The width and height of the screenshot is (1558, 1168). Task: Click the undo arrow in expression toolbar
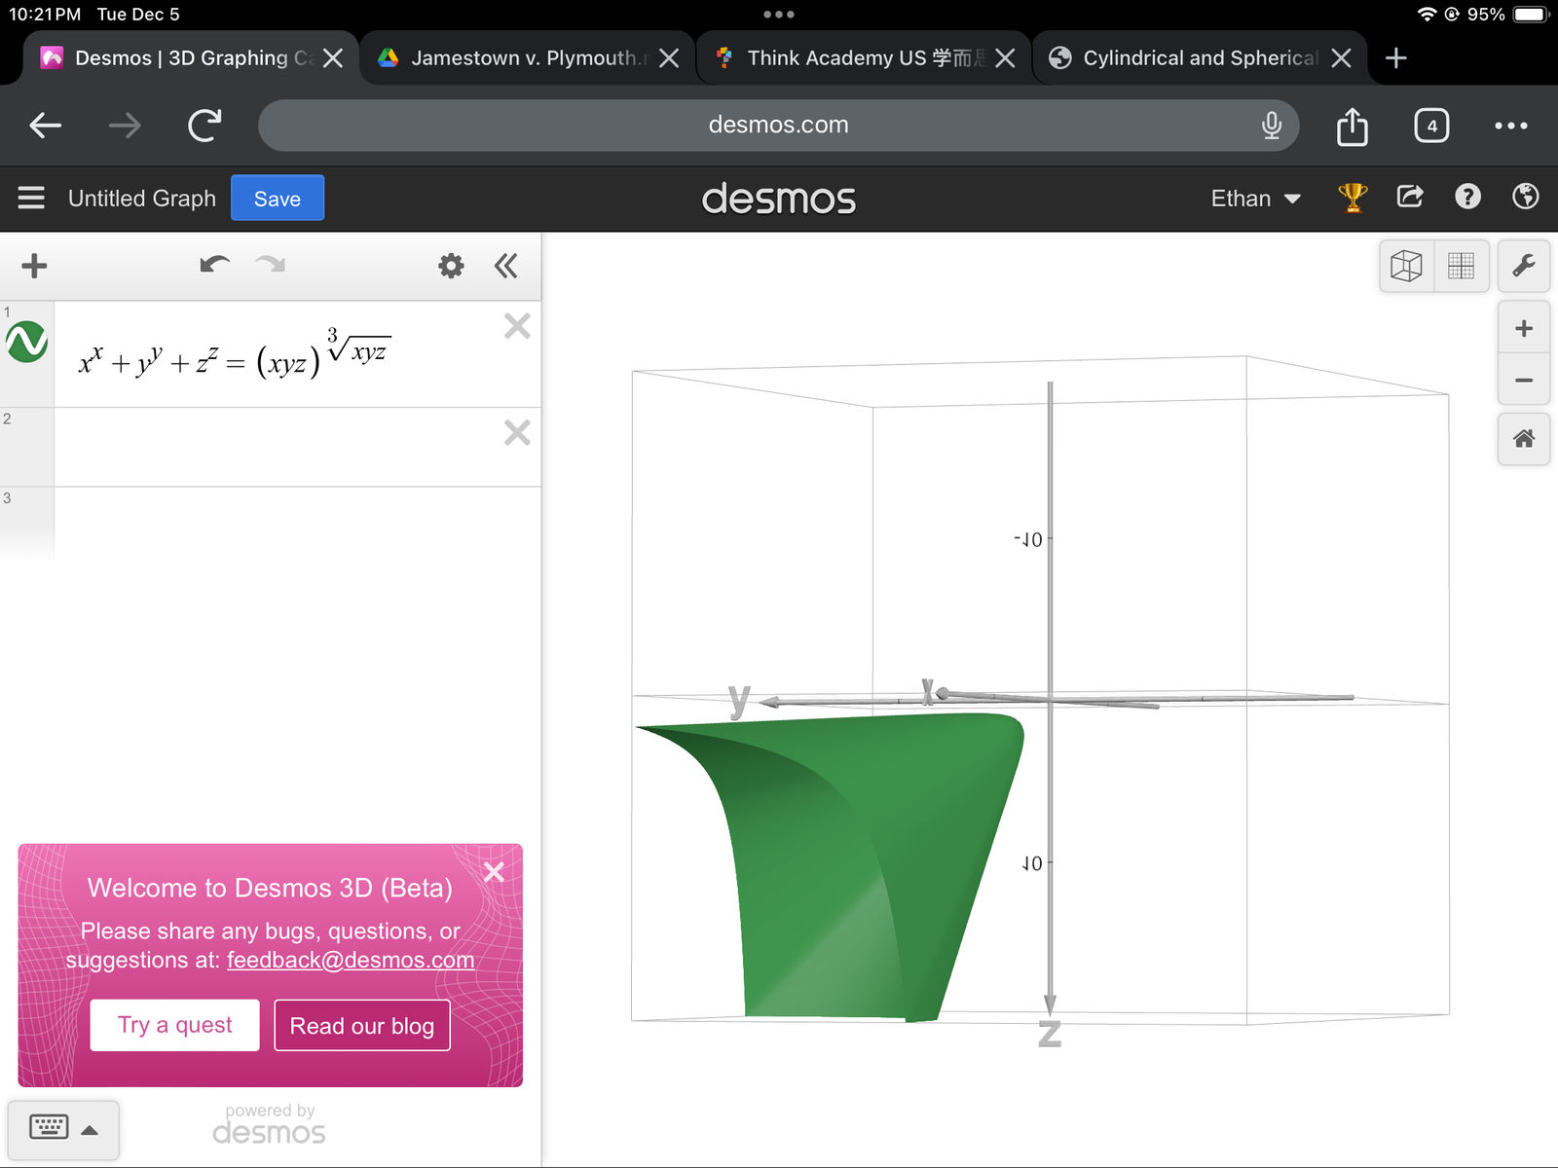(x=214, y=266)
